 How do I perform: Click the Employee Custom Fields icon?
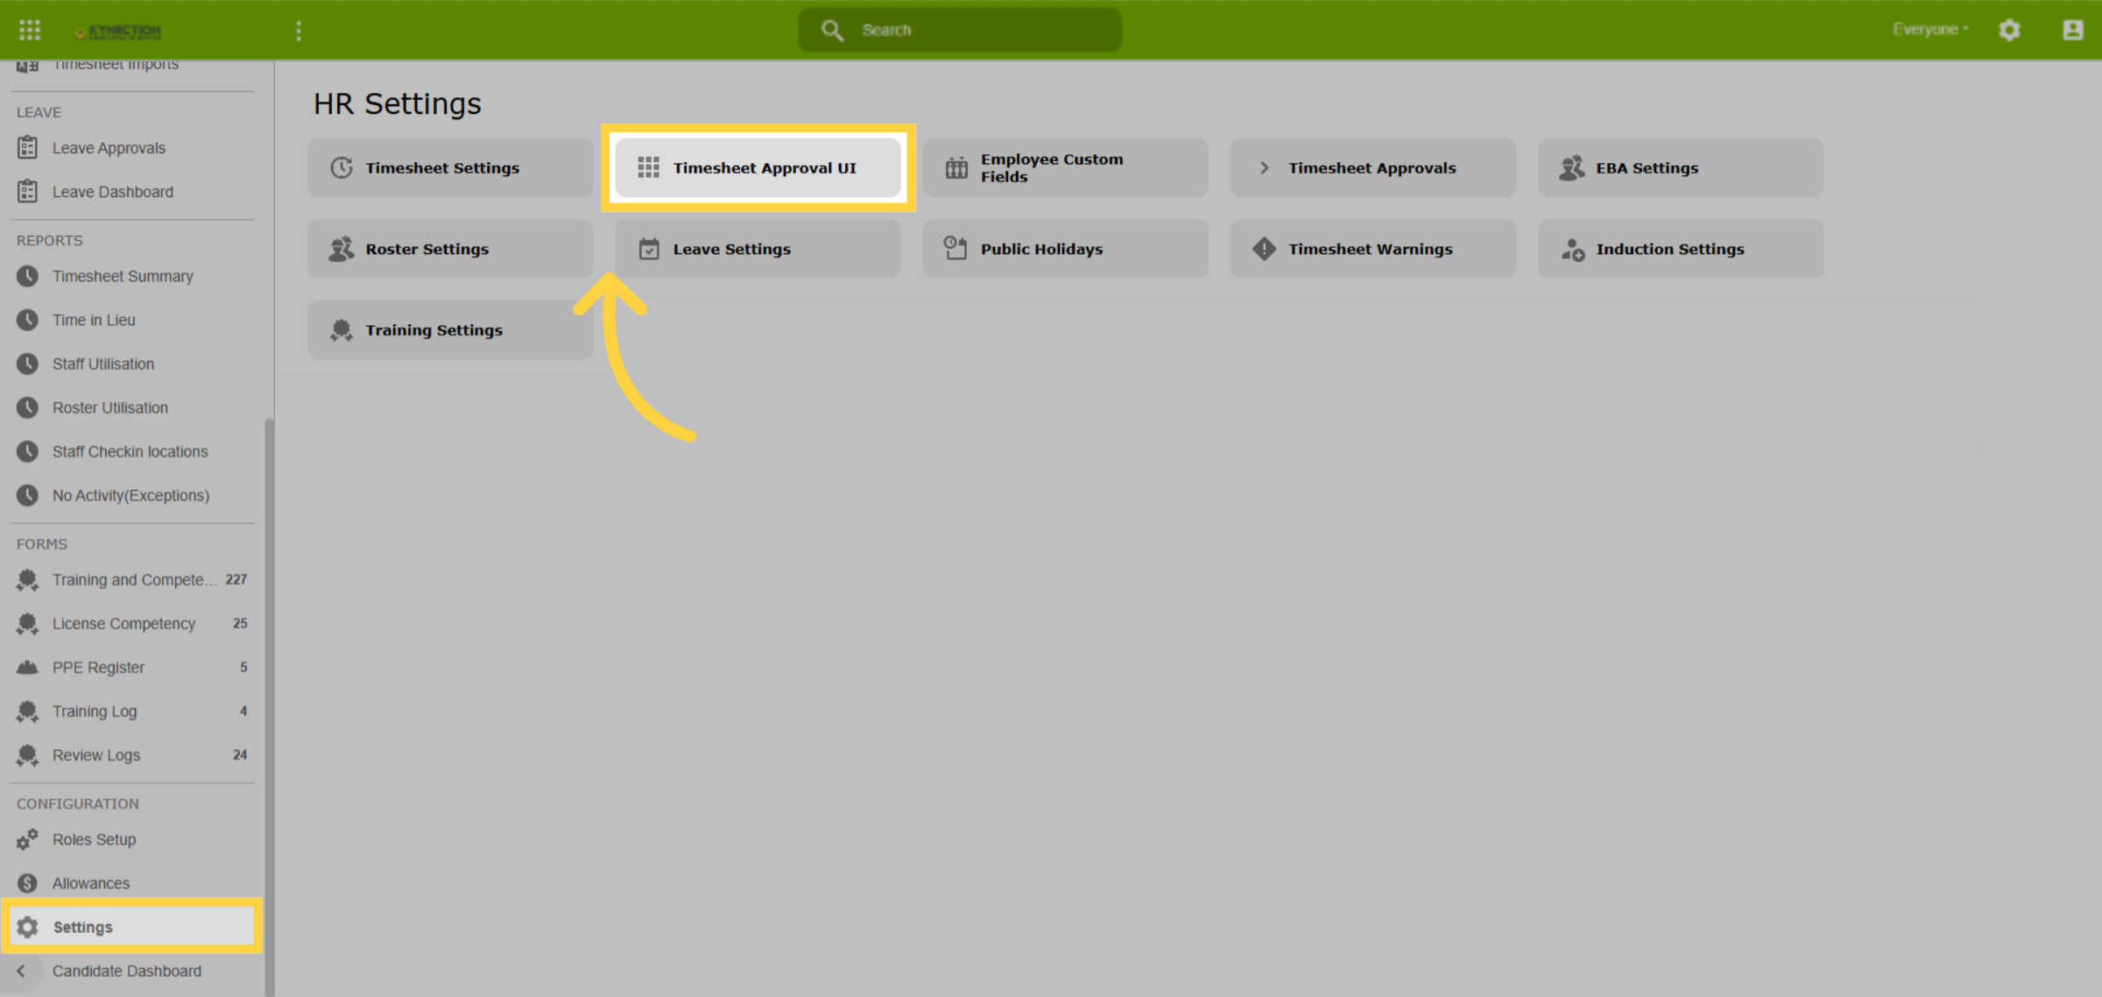(956, 167)
